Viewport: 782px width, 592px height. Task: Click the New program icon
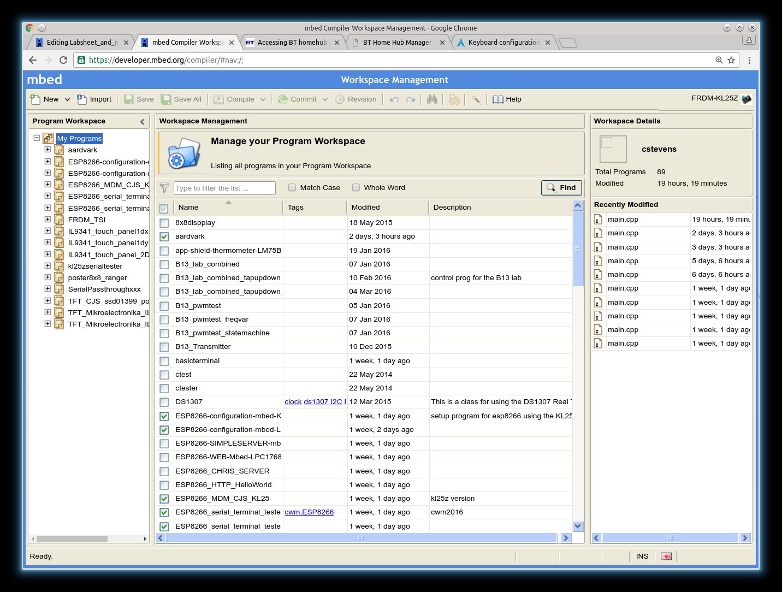35,99
